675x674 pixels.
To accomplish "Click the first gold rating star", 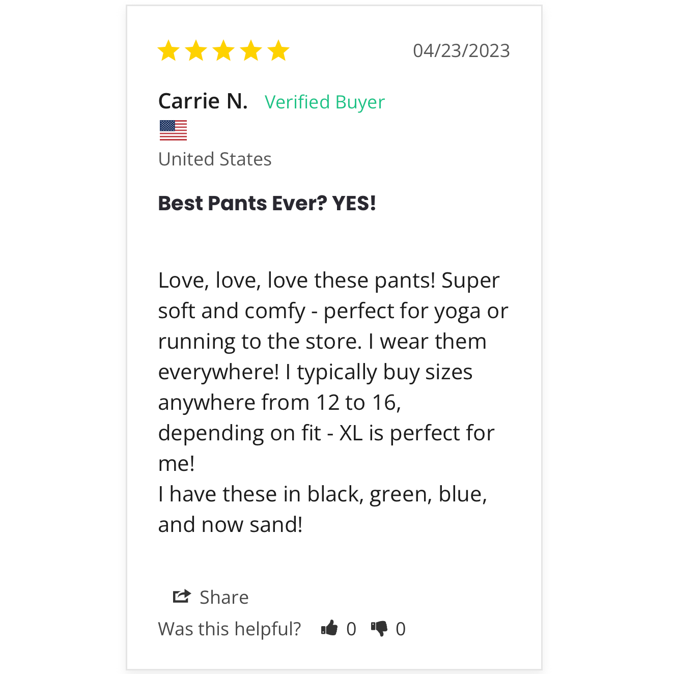I will 168,50.
